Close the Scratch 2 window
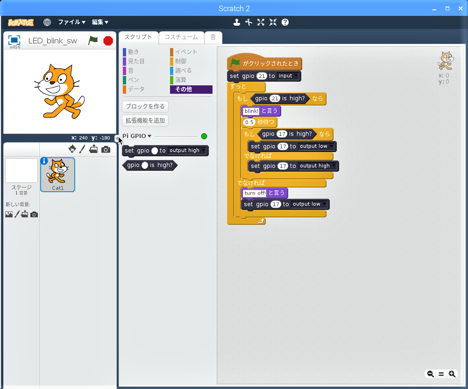The height and width of the screenshot is (389, 468). click(461, 9)
